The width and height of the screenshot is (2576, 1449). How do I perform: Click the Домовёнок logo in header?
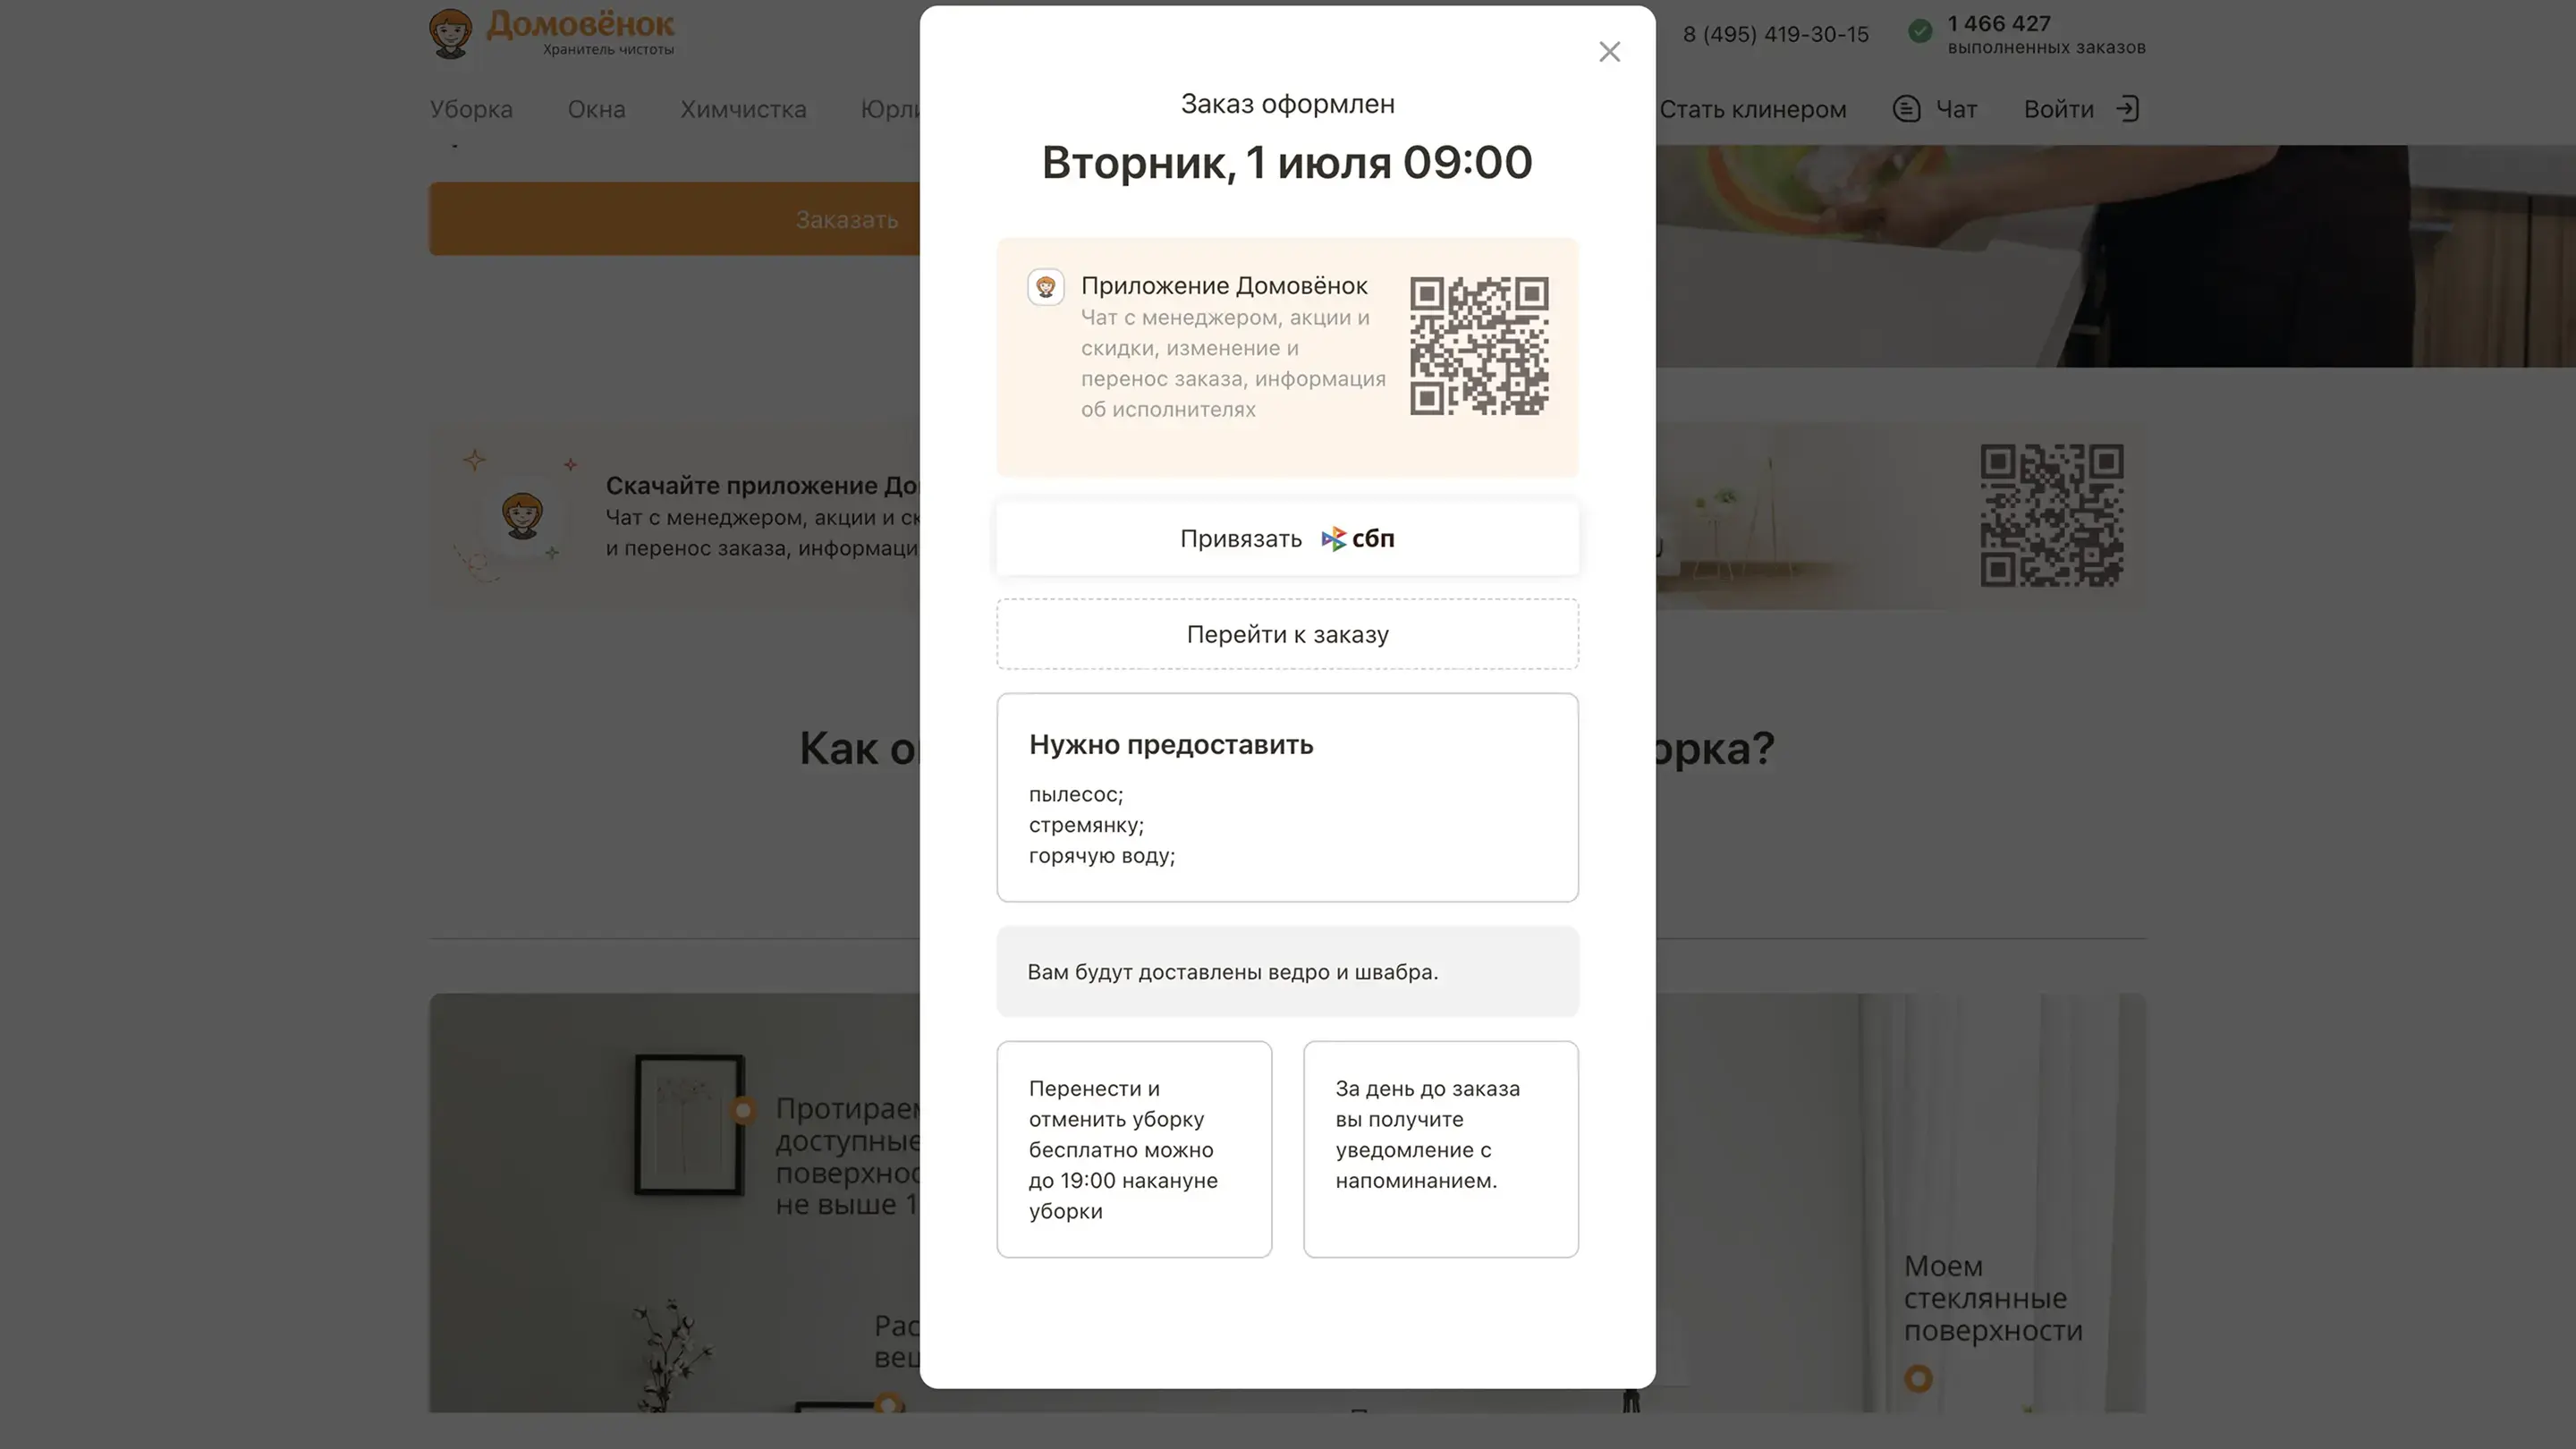(x=552, y=33)
